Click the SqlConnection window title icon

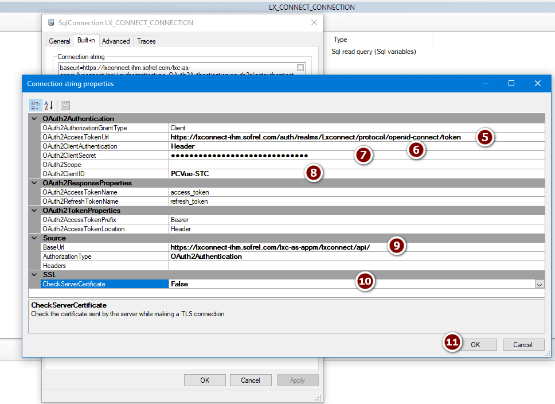[x=50, y=23]
